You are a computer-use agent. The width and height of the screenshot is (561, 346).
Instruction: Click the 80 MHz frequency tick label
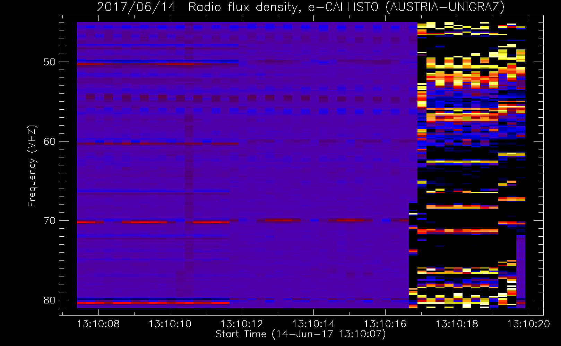click(50, 300)
